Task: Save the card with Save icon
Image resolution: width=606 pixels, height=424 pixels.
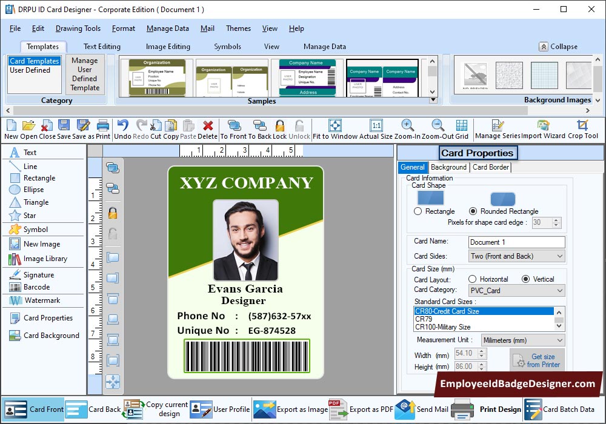Action: tap(64, 125)
